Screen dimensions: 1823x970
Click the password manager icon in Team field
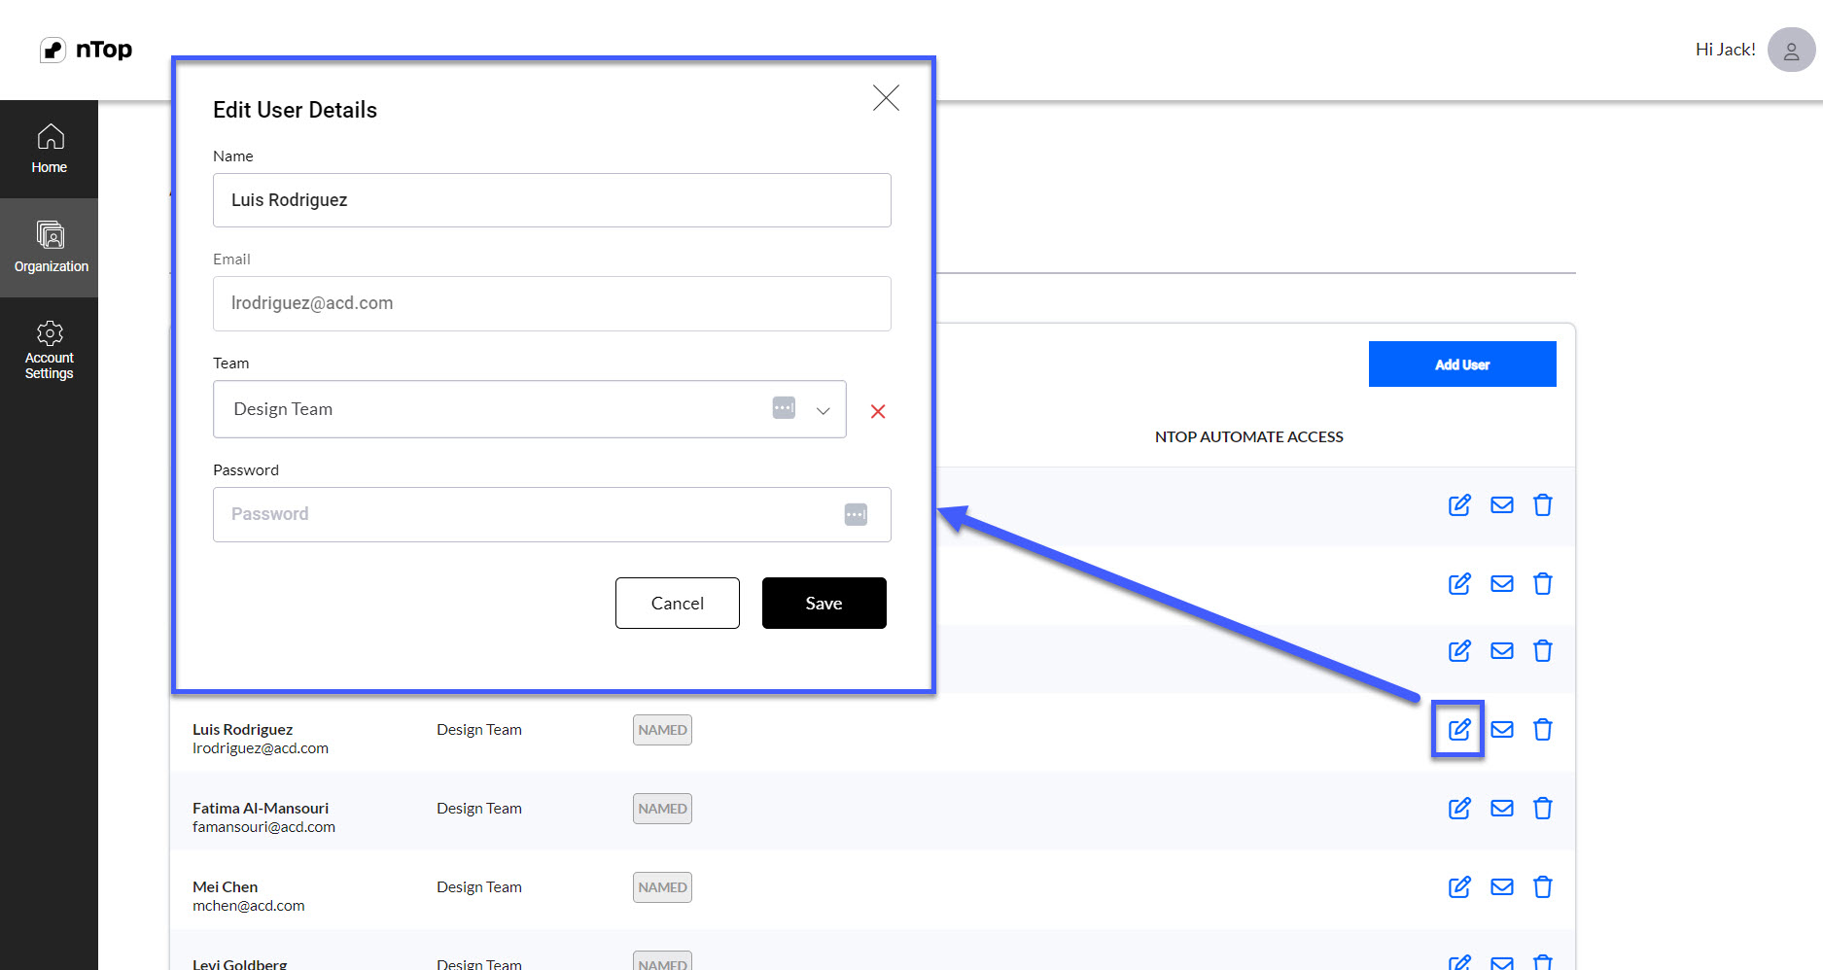(x=784, y=408)
